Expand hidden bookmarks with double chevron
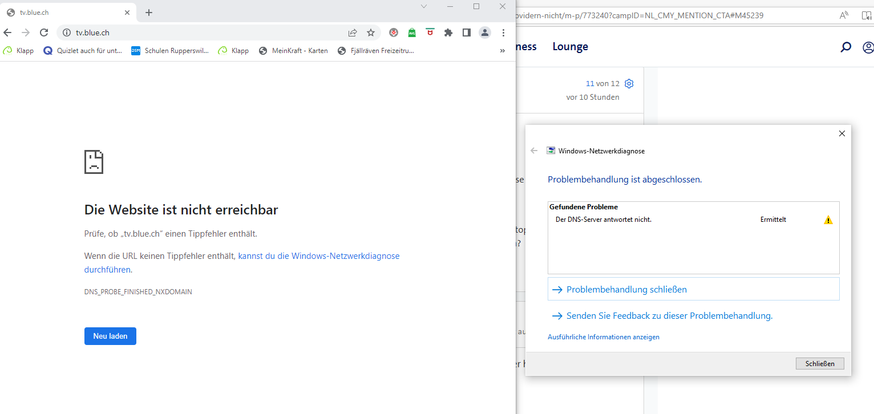874x414 pixels. pos(502,51)
